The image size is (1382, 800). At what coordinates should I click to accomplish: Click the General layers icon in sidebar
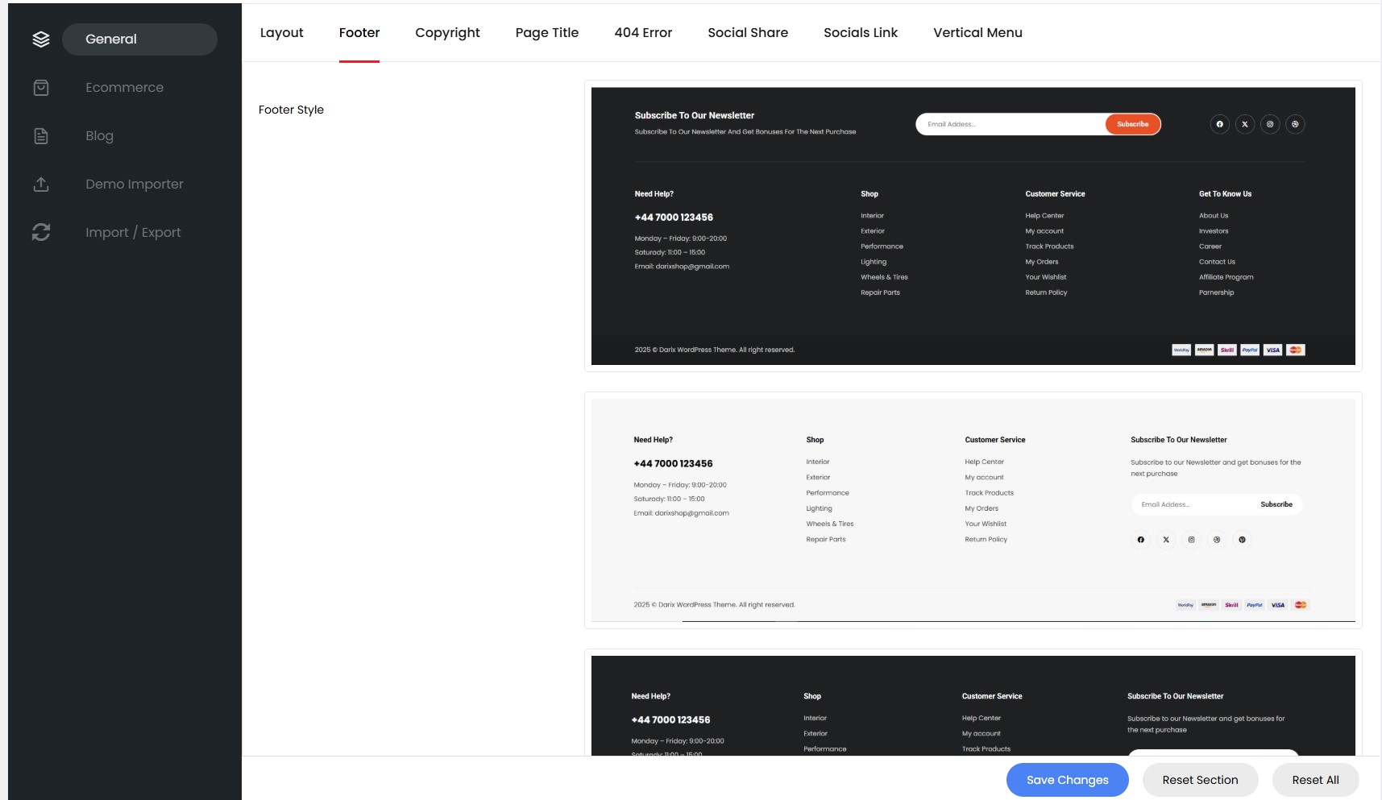coord(41,39)
